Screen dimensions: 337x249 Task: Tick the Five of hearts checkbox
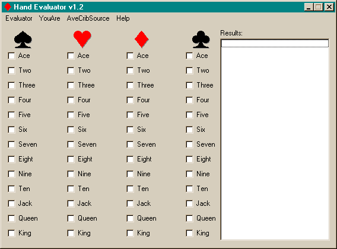coord(71,115)
